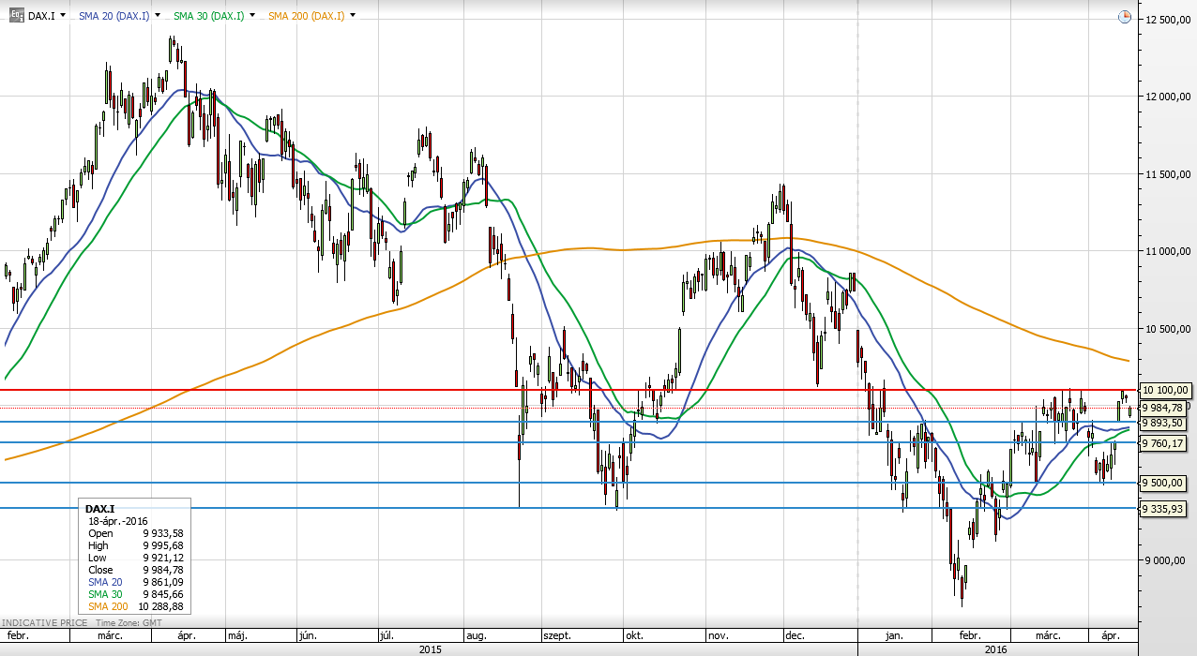The height and width of the screenshot is (656, 1197).
Task: Click the júl. month label
Action: [x=386, y=635]
